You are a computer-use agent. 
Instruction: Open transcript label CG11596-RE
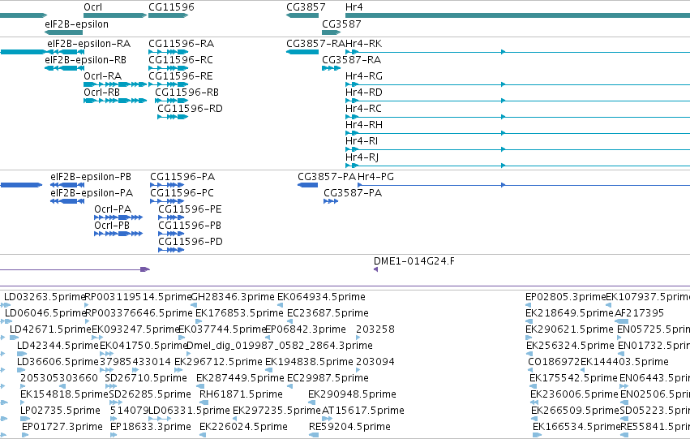181,76
